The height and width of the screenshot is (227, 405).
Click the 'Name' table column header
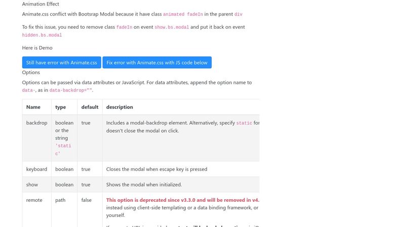coord(33,107)
